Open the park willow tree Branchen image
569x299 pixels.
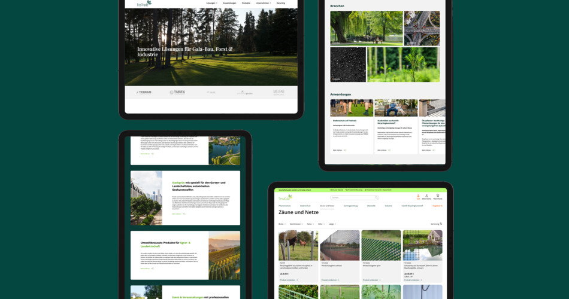[x=366, y=28]
